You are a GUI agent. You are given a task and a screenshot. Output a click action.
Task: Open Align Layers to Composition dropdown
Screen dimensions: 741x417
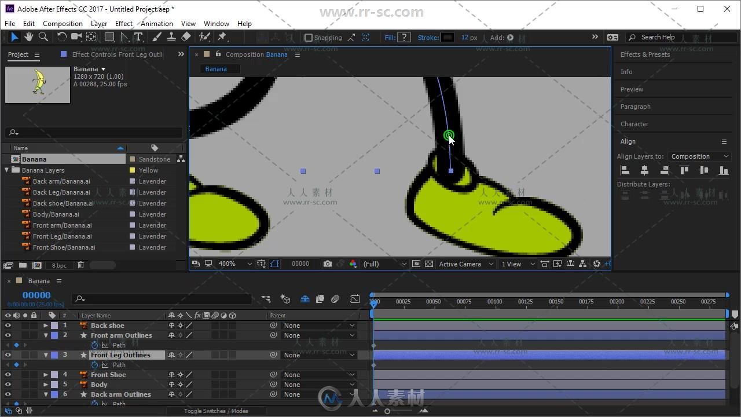pyautogui.click(x=699, y=156)
